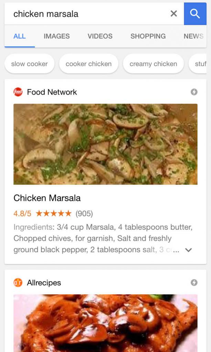Tap the AMP lightning icon on Food Network card
The image size is (211, 352).
tap(194, 92)
